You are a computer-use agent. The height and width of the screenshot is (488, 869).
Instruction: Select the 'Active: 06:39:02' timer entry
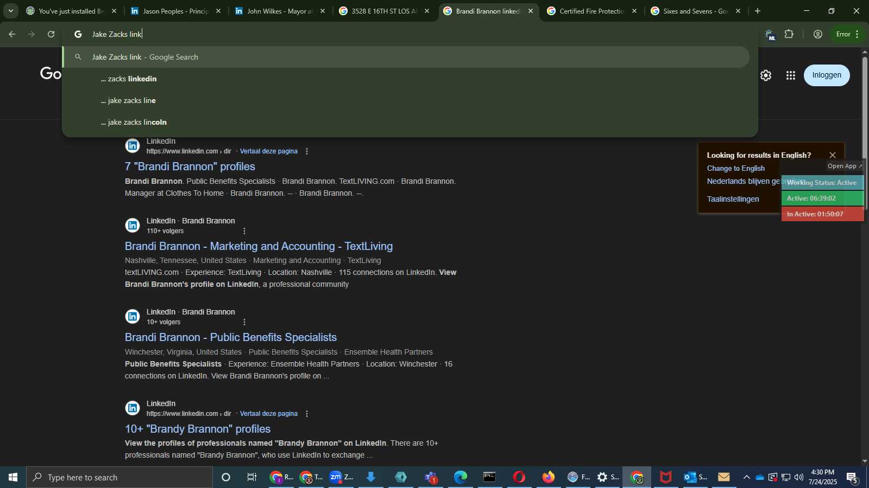(x=822, y=198)
